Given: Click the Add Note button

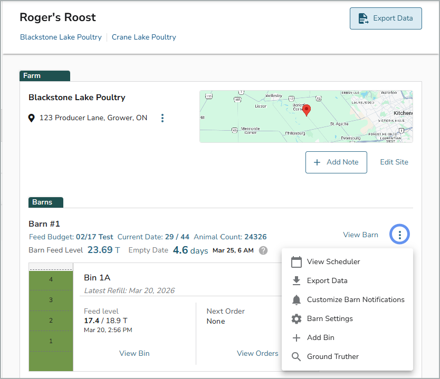Looking at the screenshot, I should 336,162.
